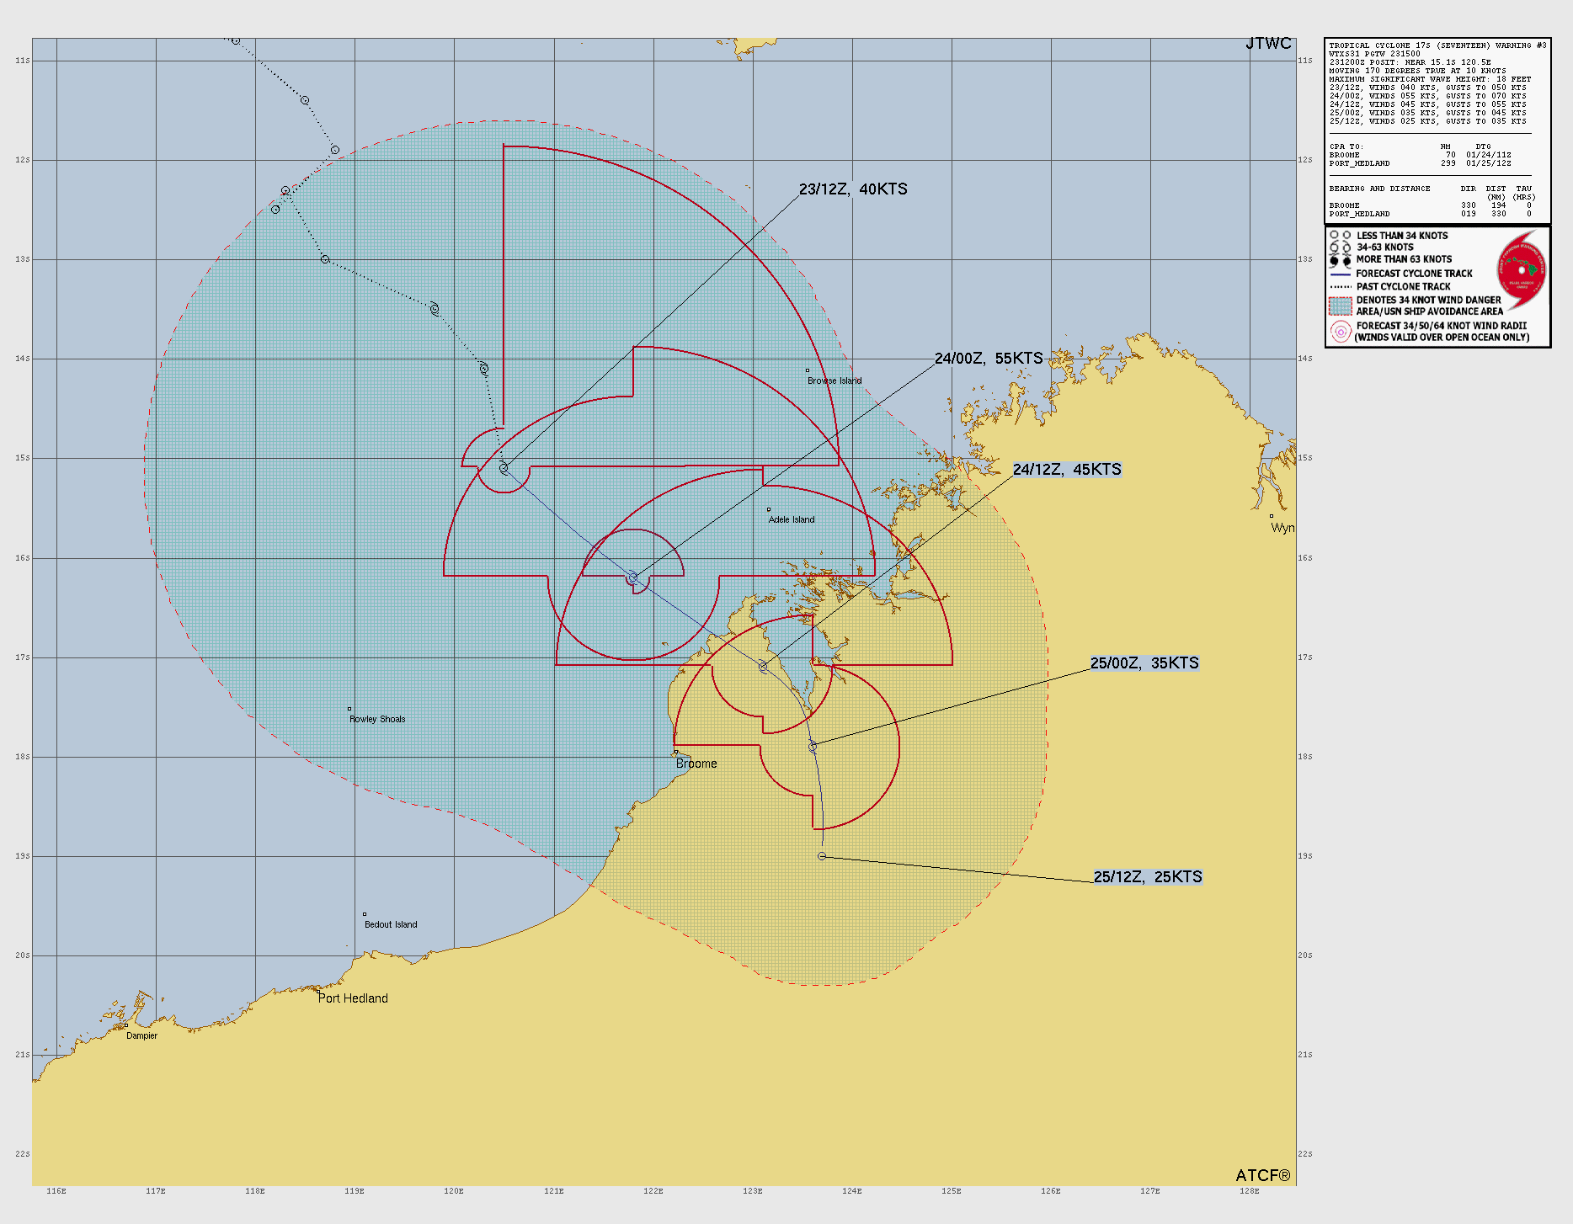Click the Broome city label on map
The width and height of the screenshot is (1573, 1224).
pyautogui.click(x=696, y=764)
